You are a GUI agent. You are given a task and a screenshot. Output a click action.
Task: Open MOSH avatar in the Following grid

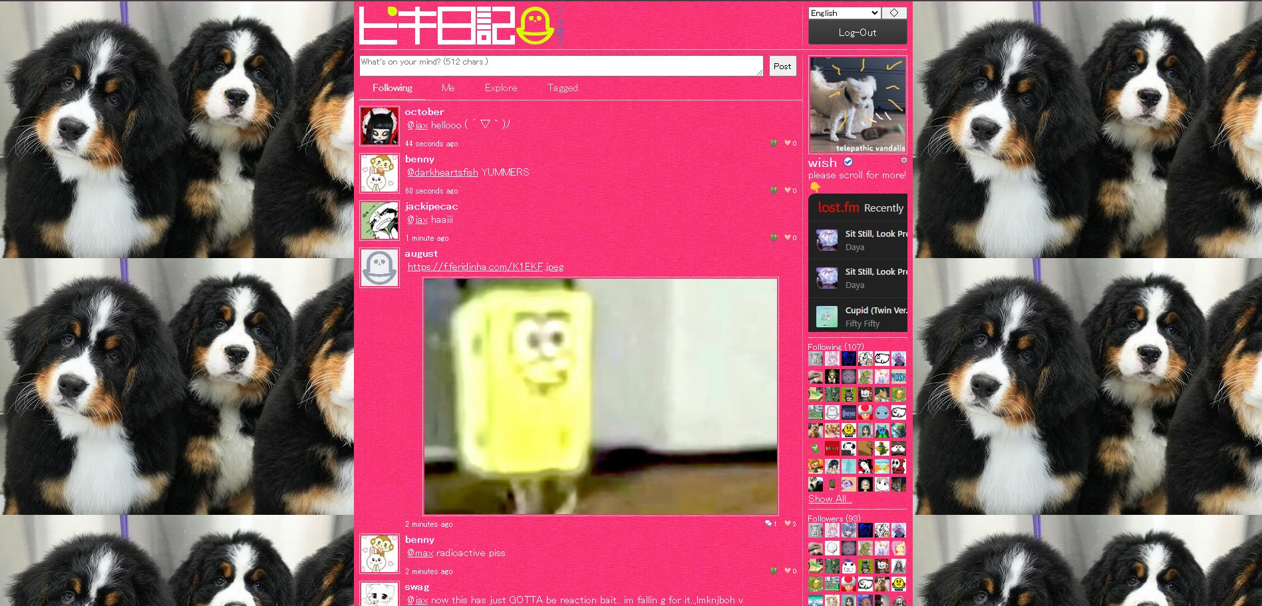[x=899, y=377]
